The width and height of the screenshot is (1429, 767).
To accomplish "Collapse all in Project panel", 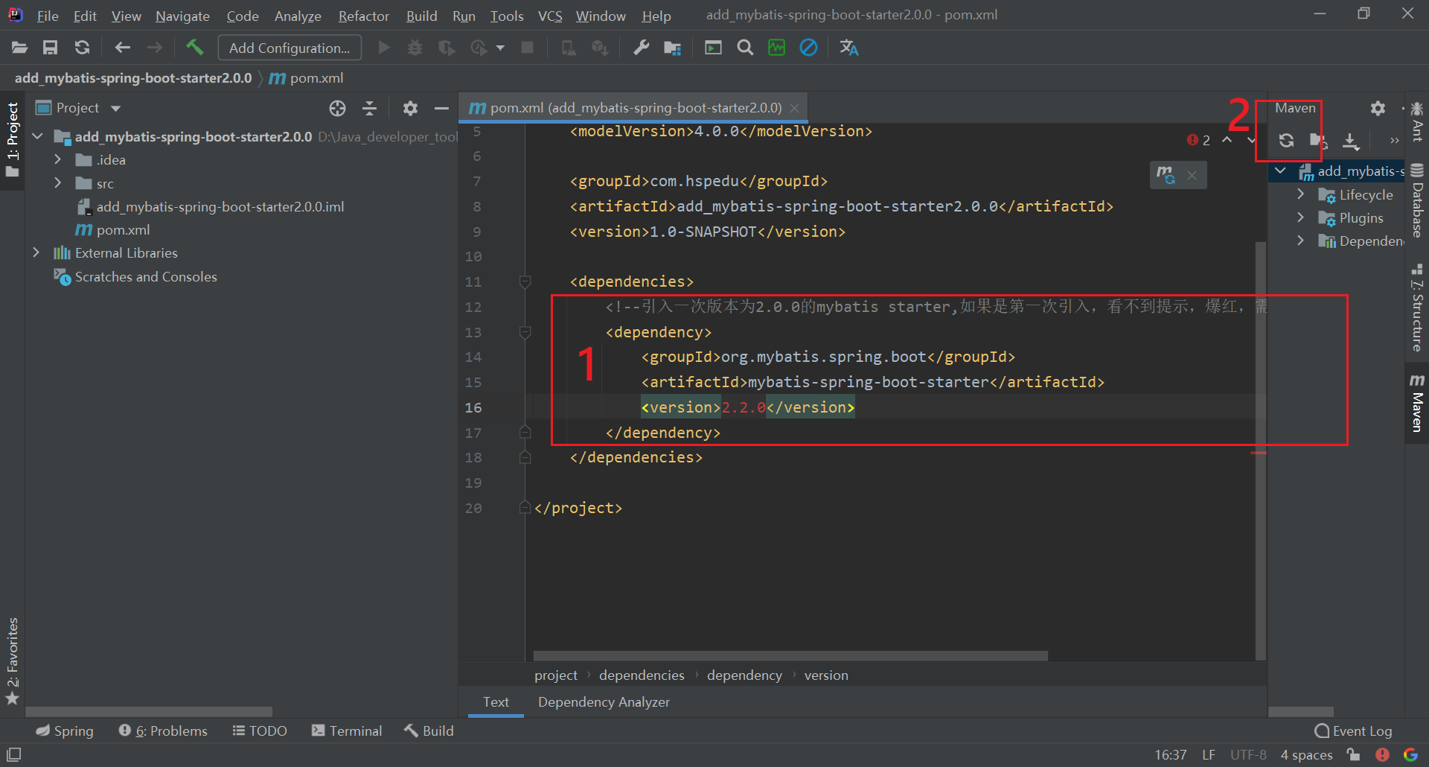I will (370, 109).
